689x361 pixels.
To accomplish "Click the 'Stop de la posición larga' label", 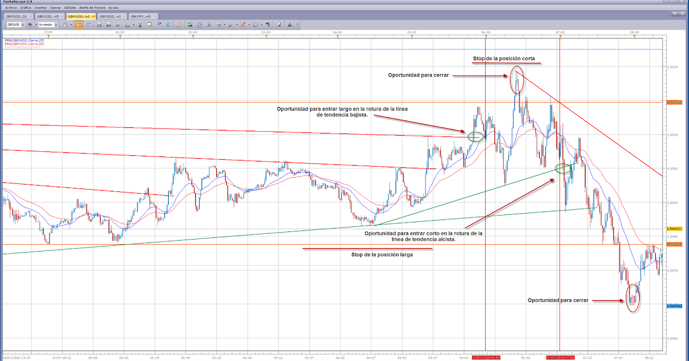I will click(382, 255).
